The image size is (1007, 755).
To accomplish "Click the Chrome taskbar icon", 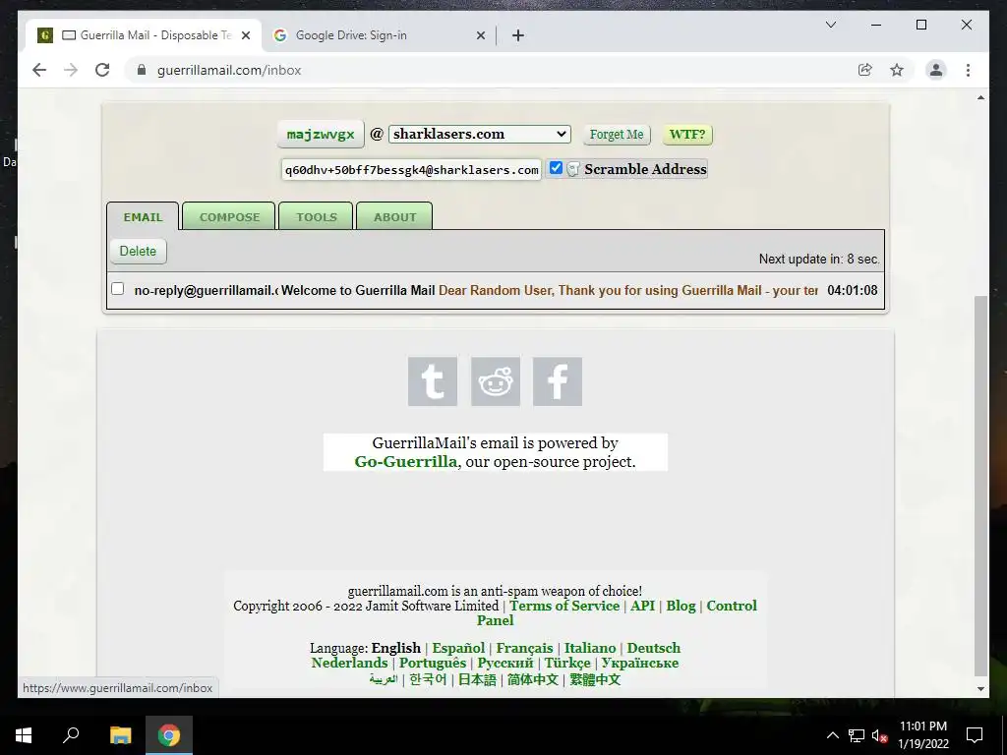I will (x=169, y=735).
